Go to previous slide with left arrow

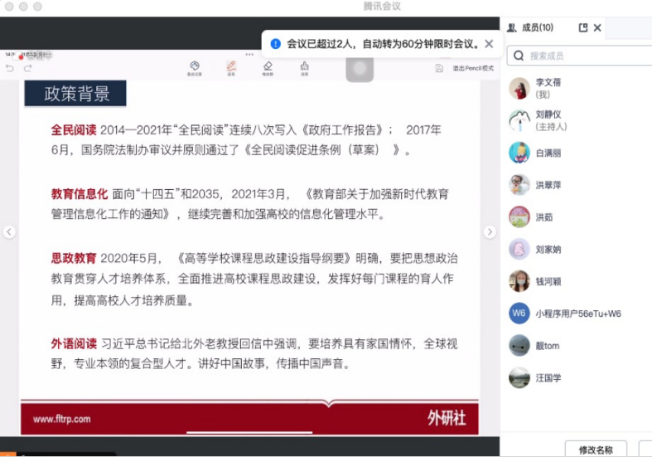9,232
